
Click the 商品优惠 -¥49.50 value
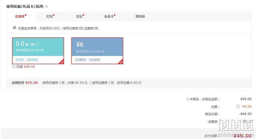[245, 114]
